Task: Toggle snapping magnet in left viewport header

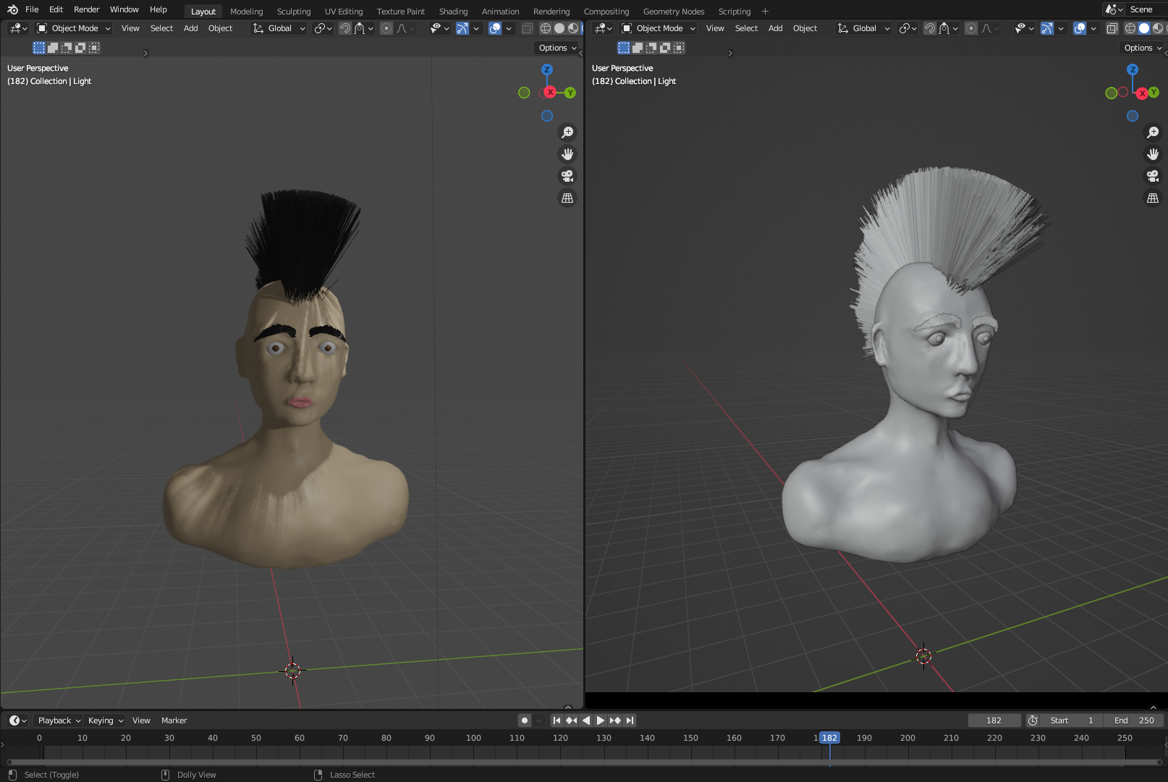Action: click(345, 28)
